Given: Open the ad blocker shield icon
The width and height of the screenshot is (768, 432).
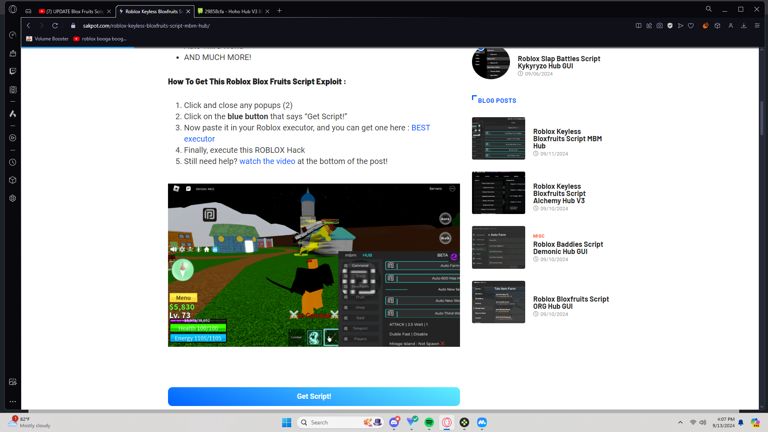Looking at the screenshot, I should click(x=670, y=26).
